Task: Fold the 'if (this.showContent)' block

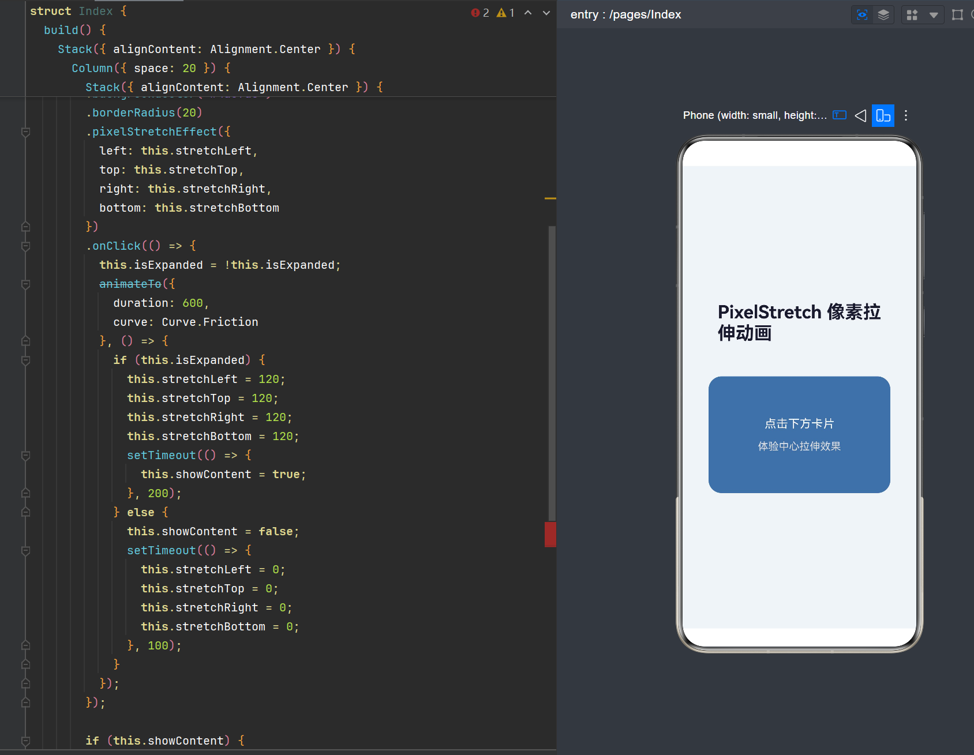Action: point(25,741)
